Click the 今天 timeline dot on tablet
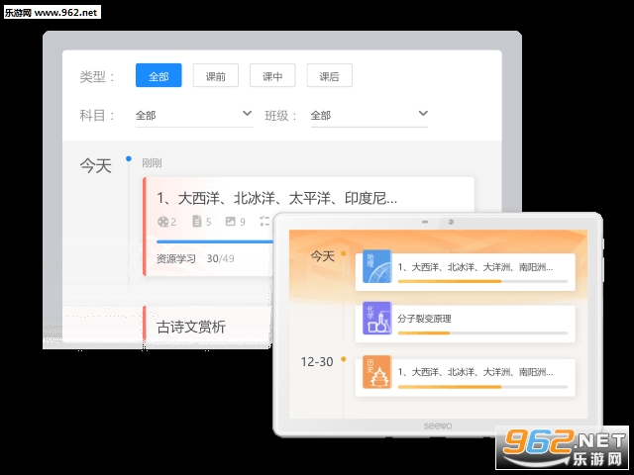This screenshot has width=634, height=475. pos(344,253)
